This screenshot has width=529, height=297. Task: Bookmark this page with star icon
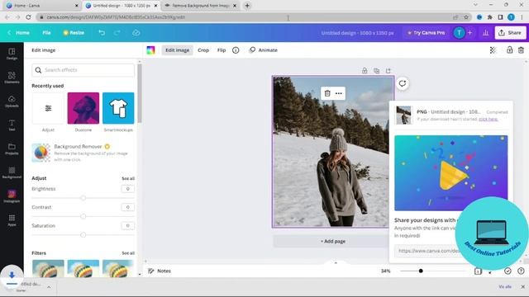click(x=466, y=17)
